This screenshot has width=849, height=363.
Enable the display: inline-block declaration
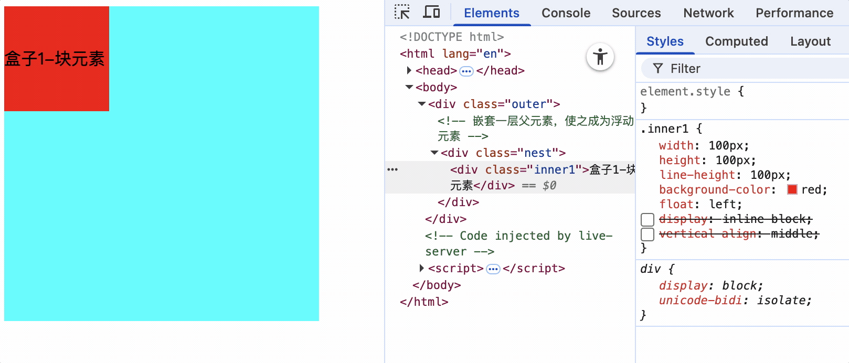pos(648,219)
